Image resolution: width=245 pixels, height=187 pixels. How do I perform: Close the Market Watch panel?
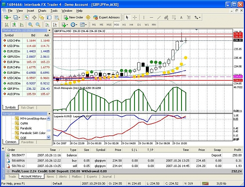[49, 30]
